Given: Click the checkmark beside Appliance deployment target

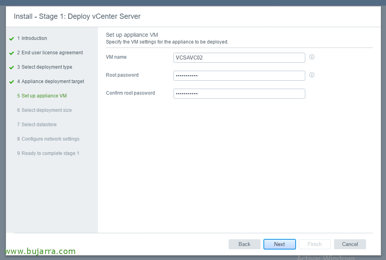Looking at the screenshot, I should (12, 81).
